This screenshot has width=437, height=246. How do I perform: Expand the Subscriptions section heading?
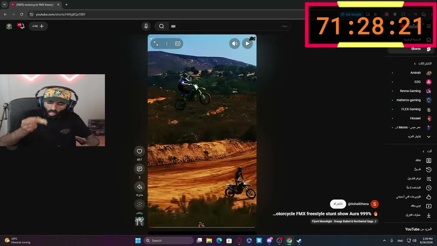422,64
